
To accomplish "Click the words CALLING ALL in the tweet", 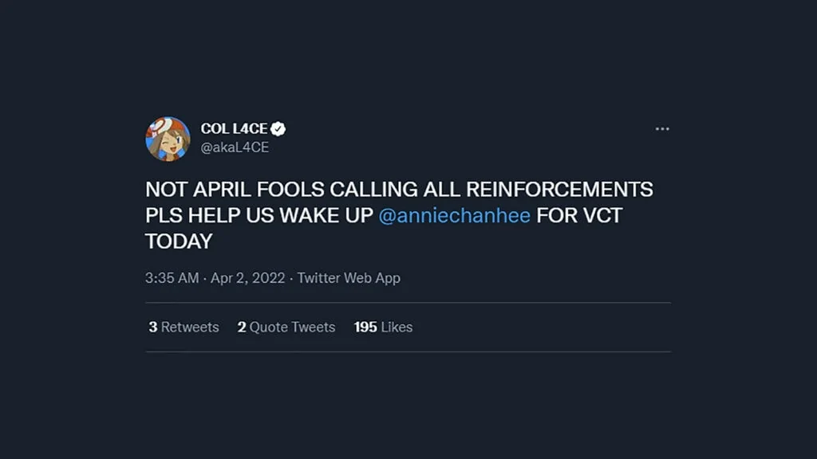I will (x=395, y=190).
